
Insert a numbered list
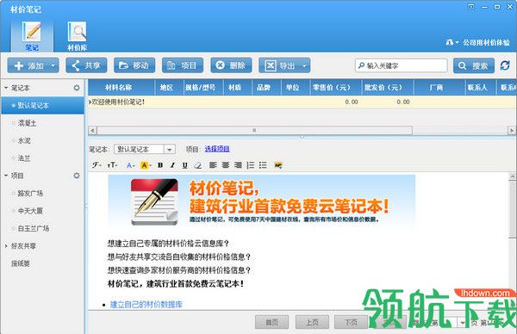coord(251,165)
